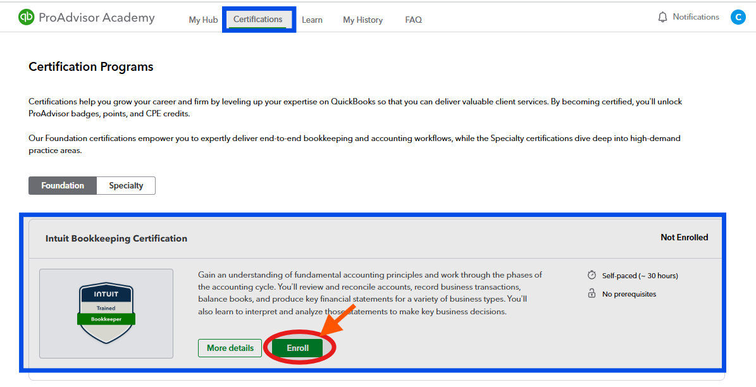Open the My History tab

click(x=363, y=20)
